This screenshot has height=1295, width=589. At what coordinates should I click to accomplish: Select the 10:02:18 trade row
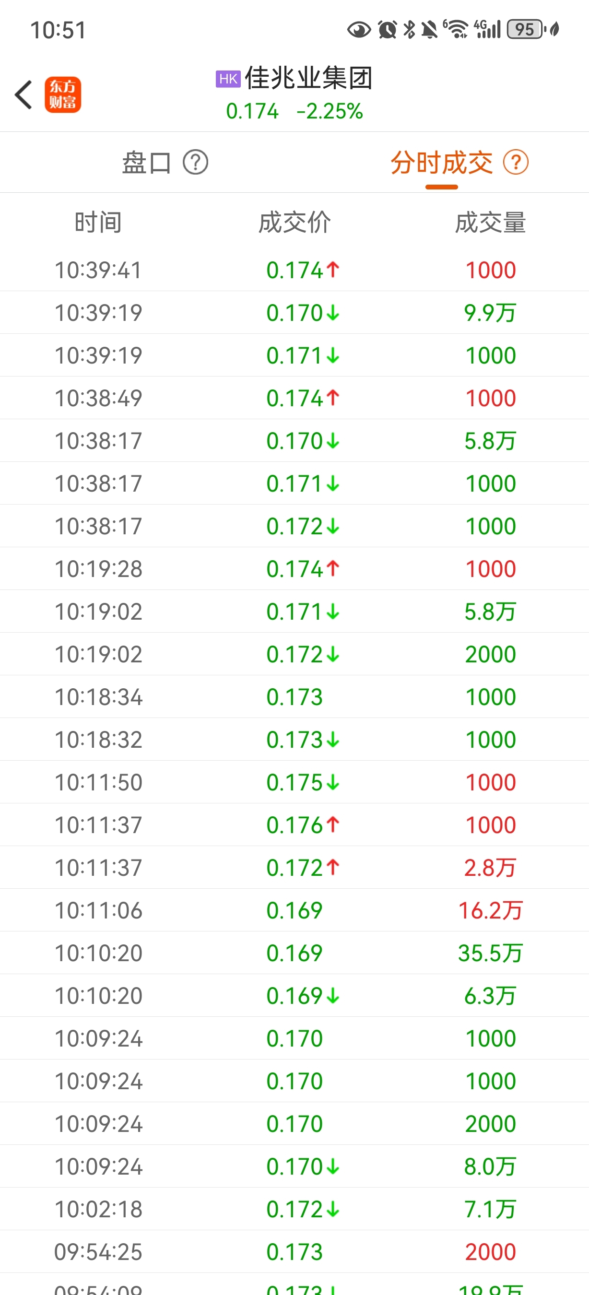point(294,1209)
